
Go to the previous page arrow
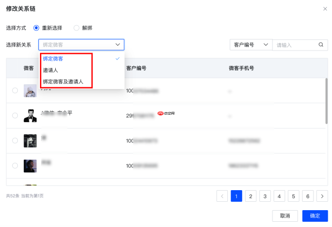(x=222, y=196)
